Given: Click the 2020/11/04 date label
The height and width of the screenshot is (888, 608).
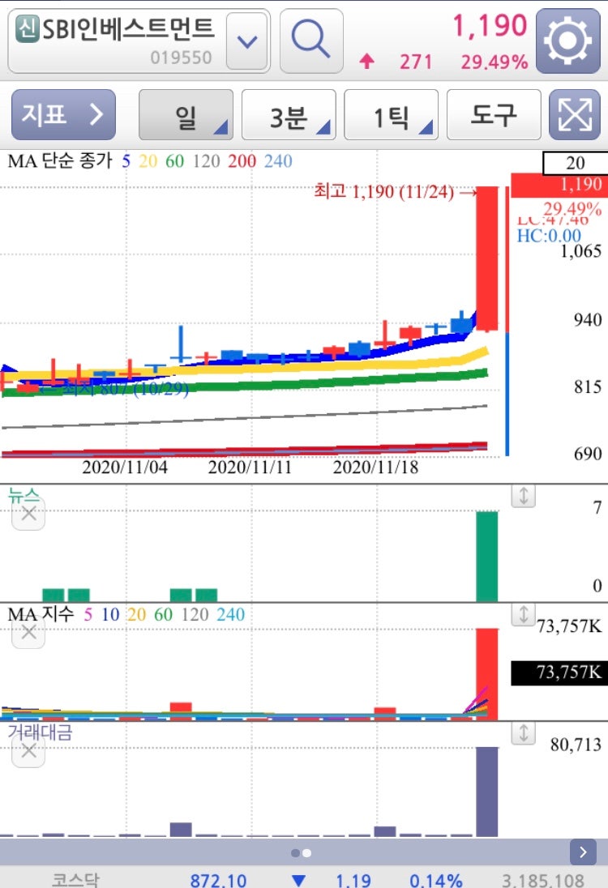Looking at the screenshot, I should coord(125,467).
